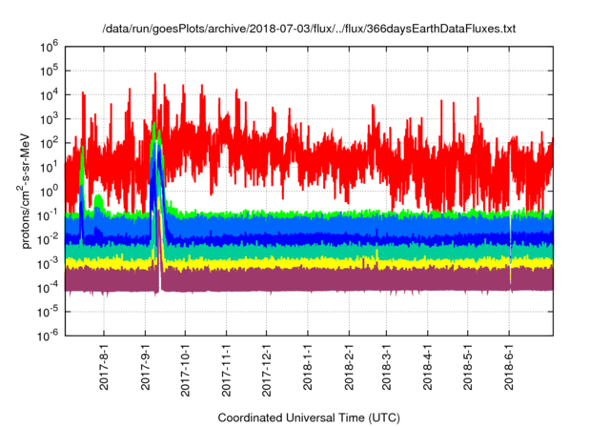Click the 10^5 y-axis tick label
The height and width of the screenshot is (427, 610).
[x=49, y=71]
